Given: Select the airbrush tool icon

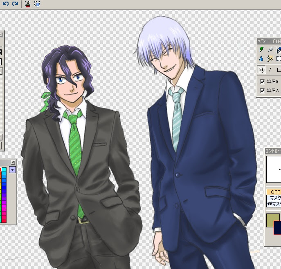Looking at the screenshot, I should 270,50.
